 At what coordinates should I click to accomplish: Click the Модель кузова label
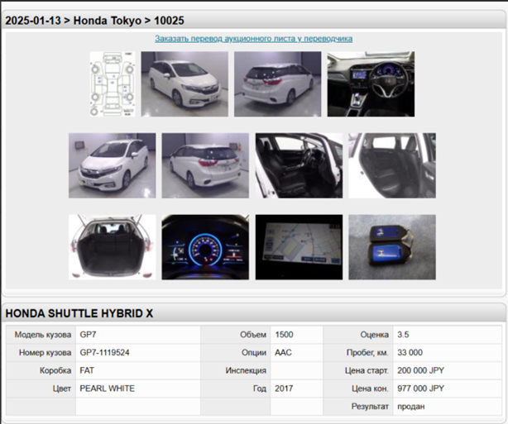point(43,335)
